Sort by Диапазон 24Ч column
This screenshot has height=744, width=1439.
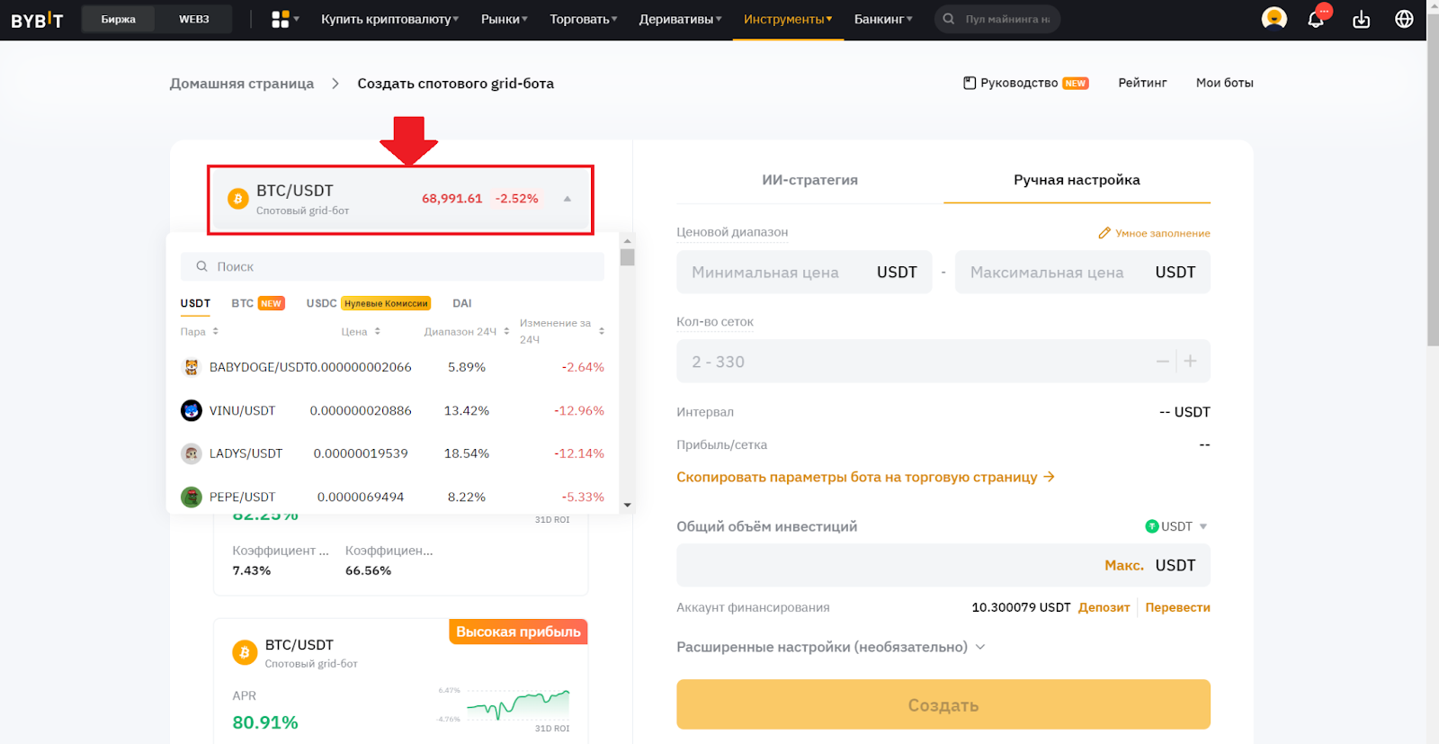(467, 332)
